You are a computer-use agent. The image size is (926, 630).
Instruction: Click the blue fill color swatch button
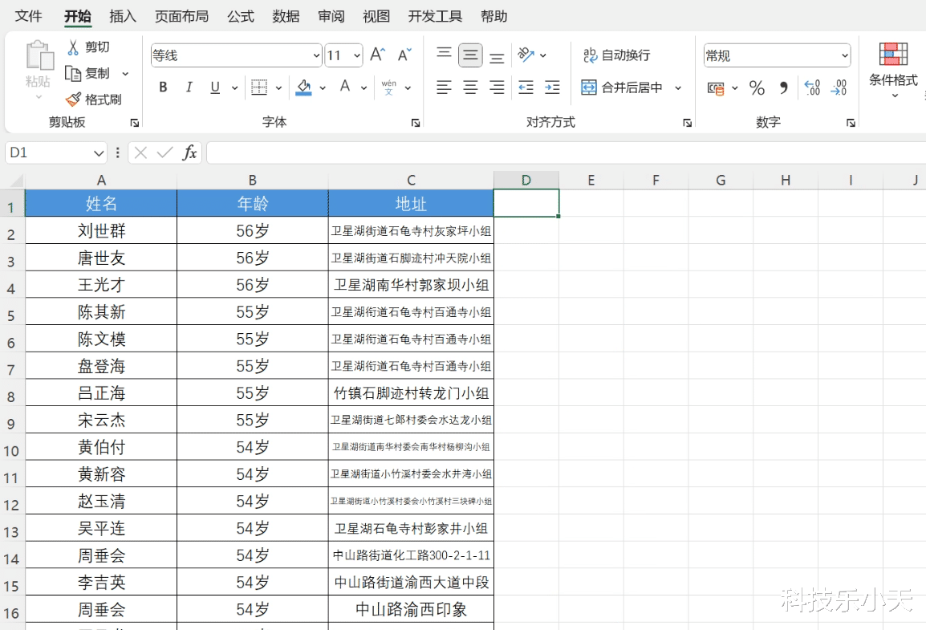[303, 88]
